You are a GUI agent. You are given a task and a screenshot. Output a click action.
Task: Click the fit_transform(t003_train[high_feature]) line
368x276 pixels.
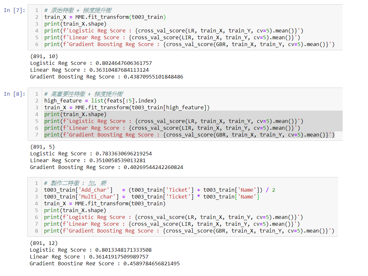click(x=127, y=108)
